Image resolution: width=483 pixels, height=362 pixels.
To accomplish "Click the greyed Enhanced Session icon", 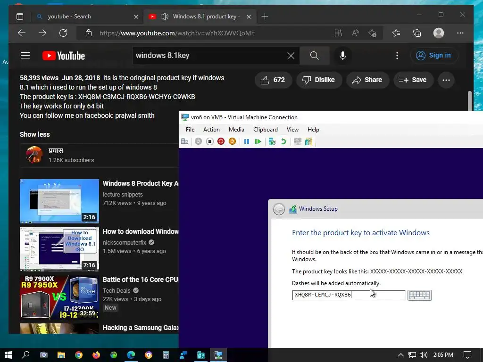I will pos(298,141).
